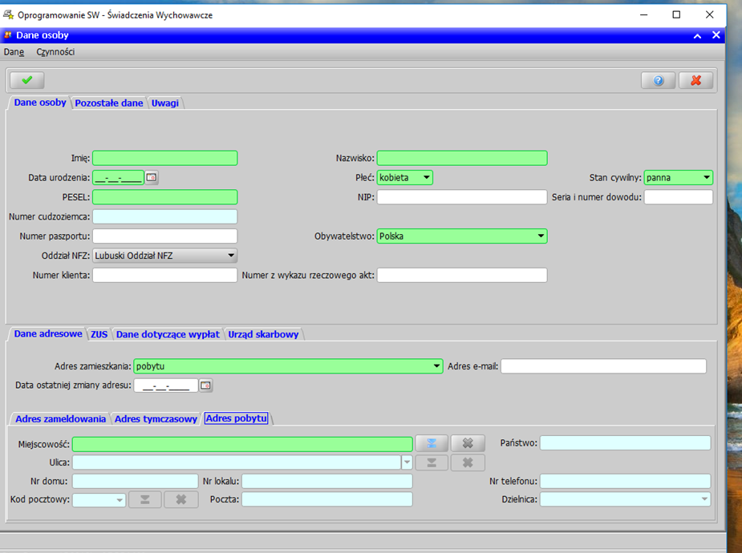Select the Adres zameldowania tab
This screenshot has height=553, width=742.
pyautogui.click(x=61, y=419)
